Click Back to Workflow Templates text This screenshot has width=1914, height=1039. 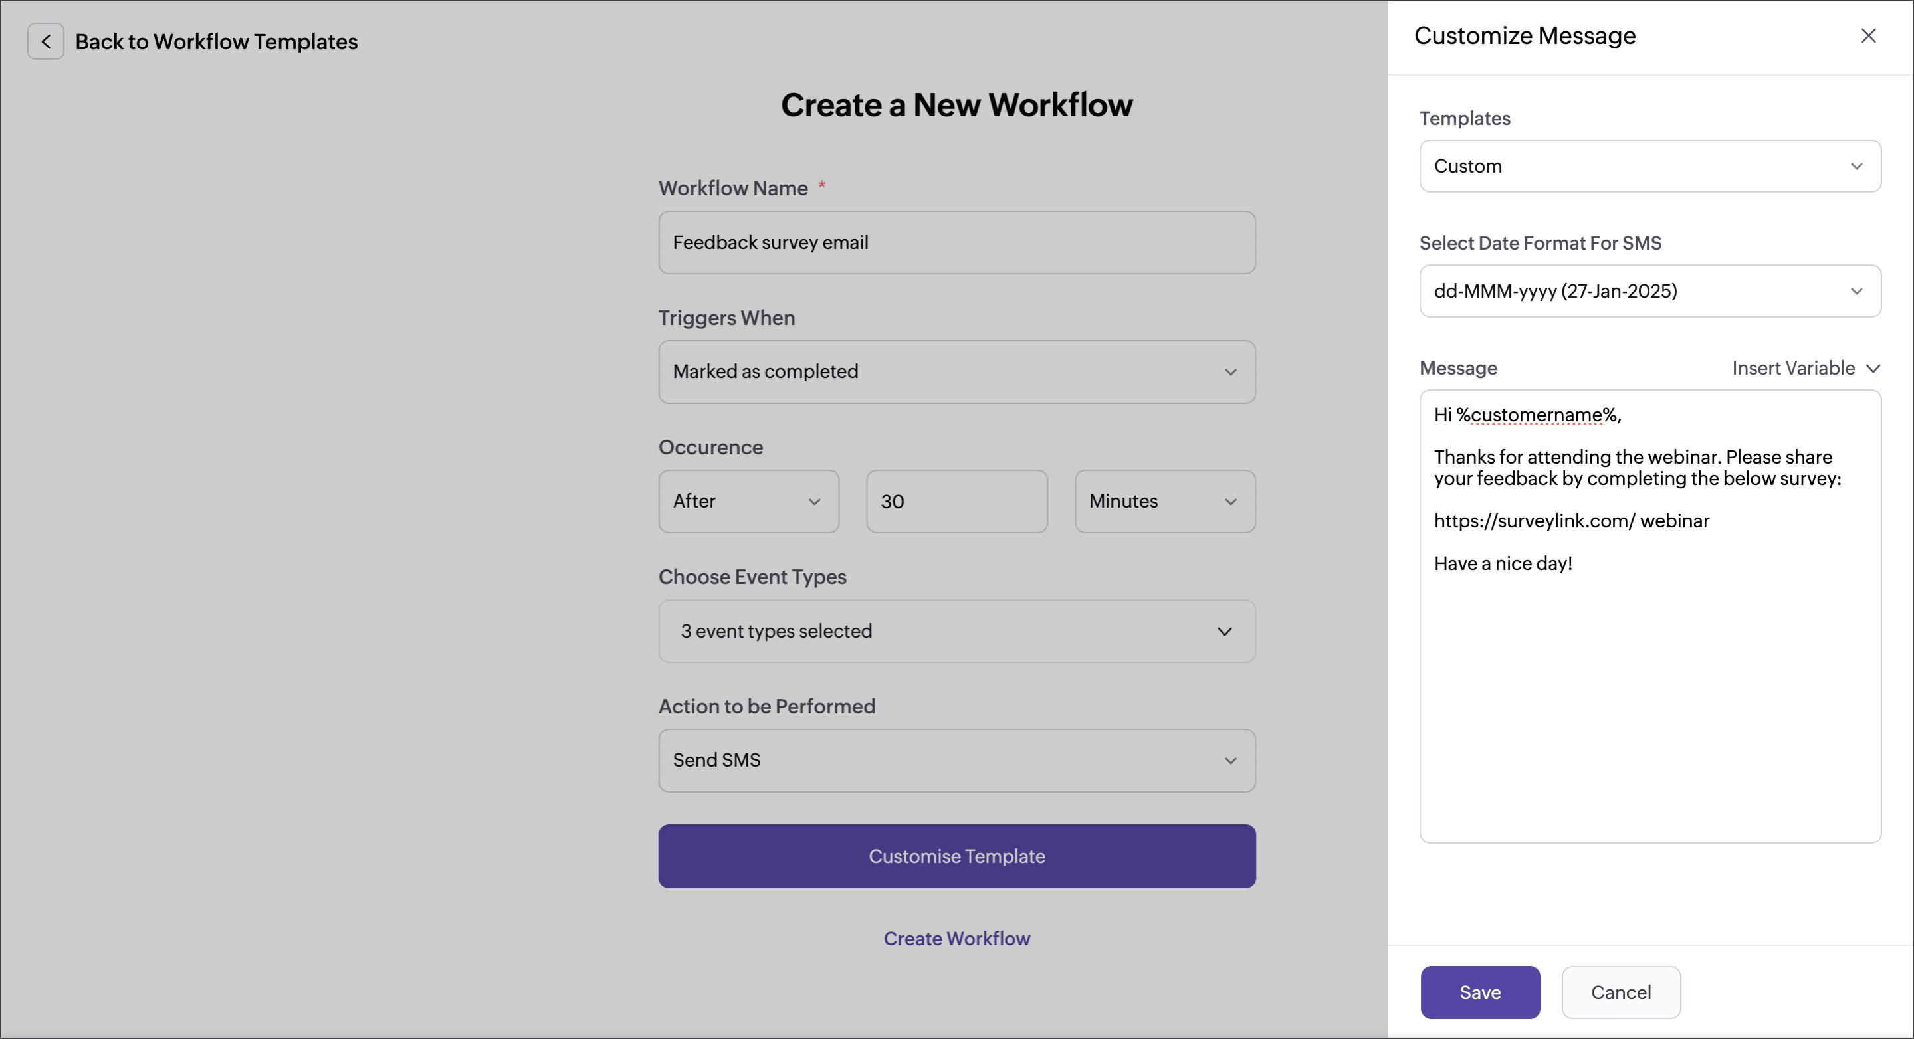tap(216, 42)
